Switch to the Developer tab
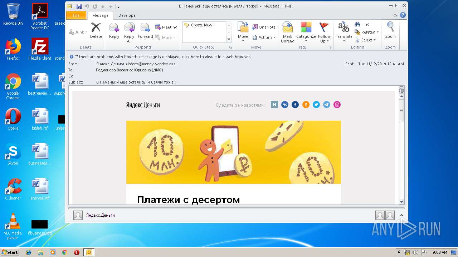The height and width of the screenshot is (257, 458). click(x=128, y=15)
